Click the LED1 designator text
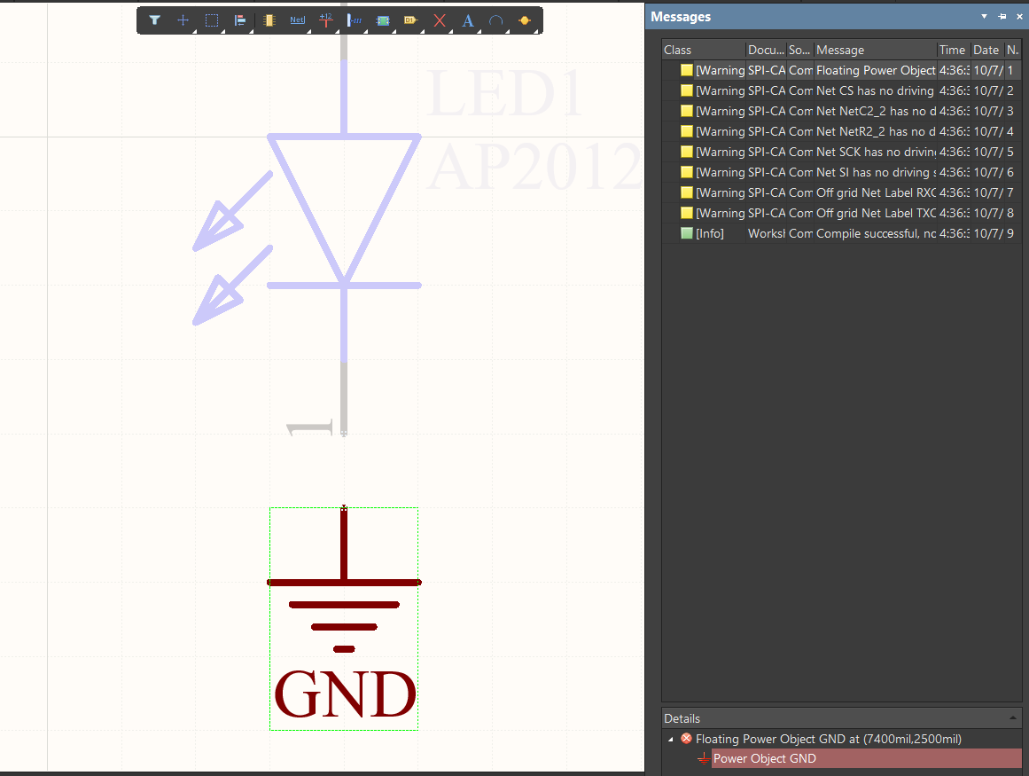The width and height of the screenshot is (1029, 776). coord(505,93)
